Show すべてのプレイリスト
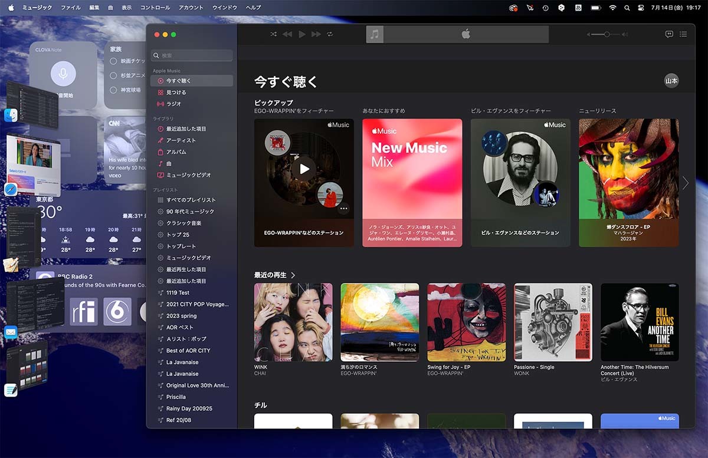Image resolution: width=708 pixels, height=458 pixels. tap(192, 200)
